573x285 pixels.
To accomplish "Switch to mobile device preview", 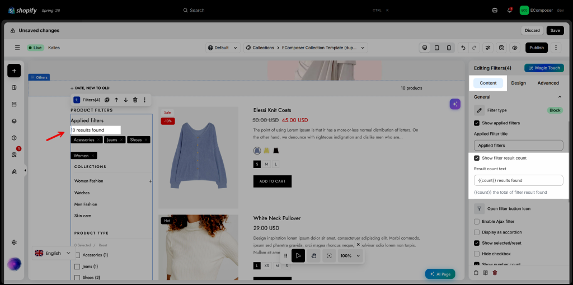I will click(x=449, y=48).
